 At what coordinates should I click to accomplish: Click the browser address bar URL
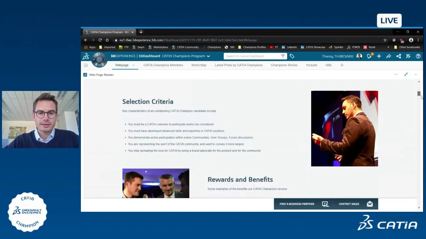(x=188, y=40)
